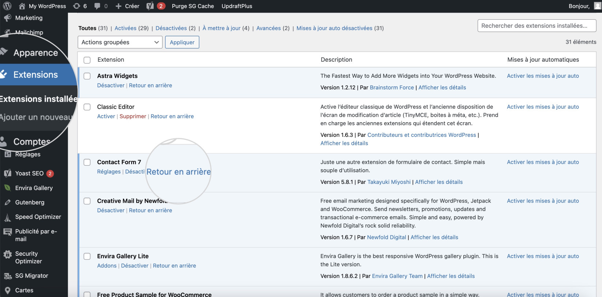Click Retour en arrière under Contact Form 7
602x297 pixels.
click(178, 172)
